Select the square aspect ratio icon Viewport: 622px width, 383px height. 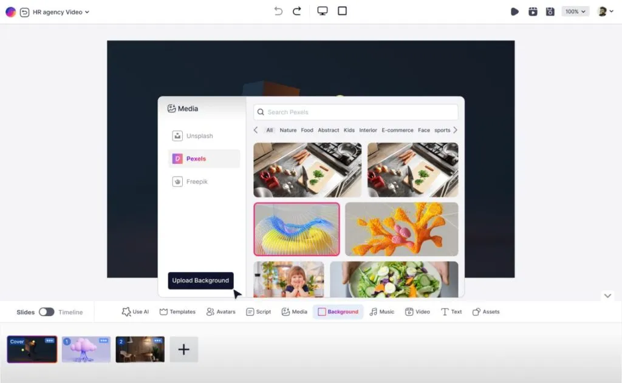click(342, 11)
